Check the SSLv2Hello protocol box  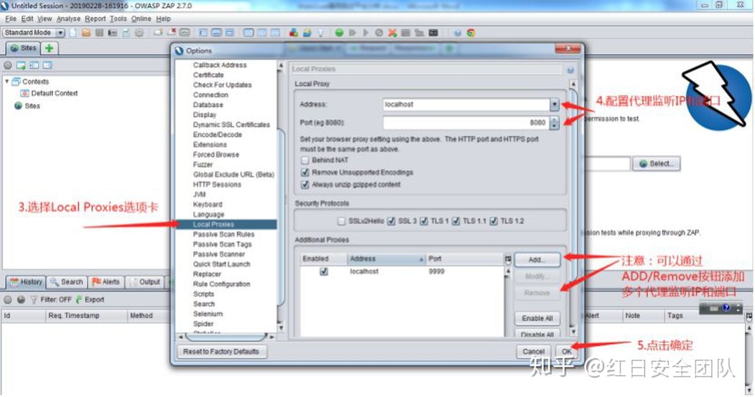(x=342, y=221)
